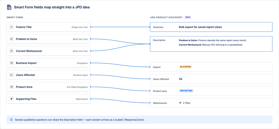Select the Current Workaround field label
This screenshot has height=129, width=279.
click(29, 51)
